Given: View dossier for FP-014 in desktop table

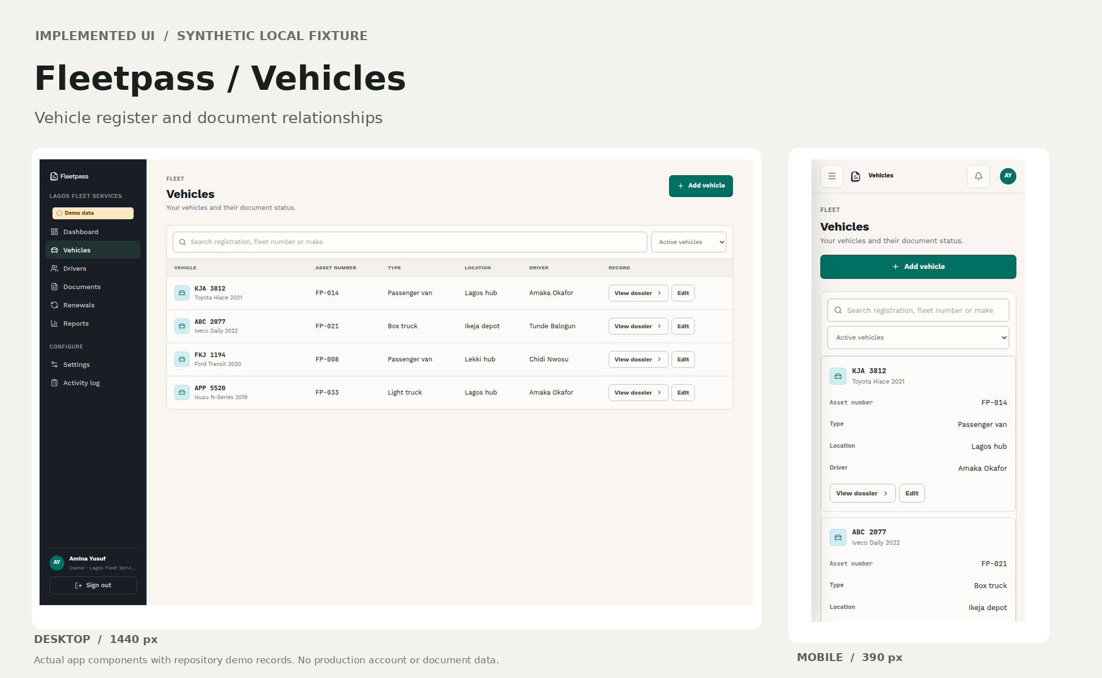Looking at the screenshot, I should point(638,293).
